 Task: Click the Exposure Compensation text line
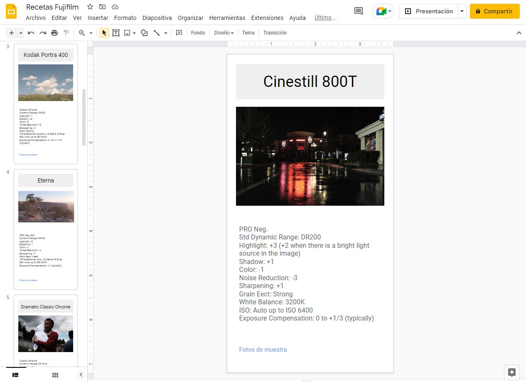click(x=307, y=318)
